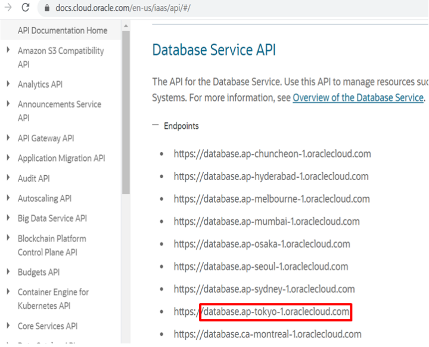Expand the Announcements Service API arrow
The width and height of the screenshot is (429, 347).
pyautogui.click(x=8, y=104)
